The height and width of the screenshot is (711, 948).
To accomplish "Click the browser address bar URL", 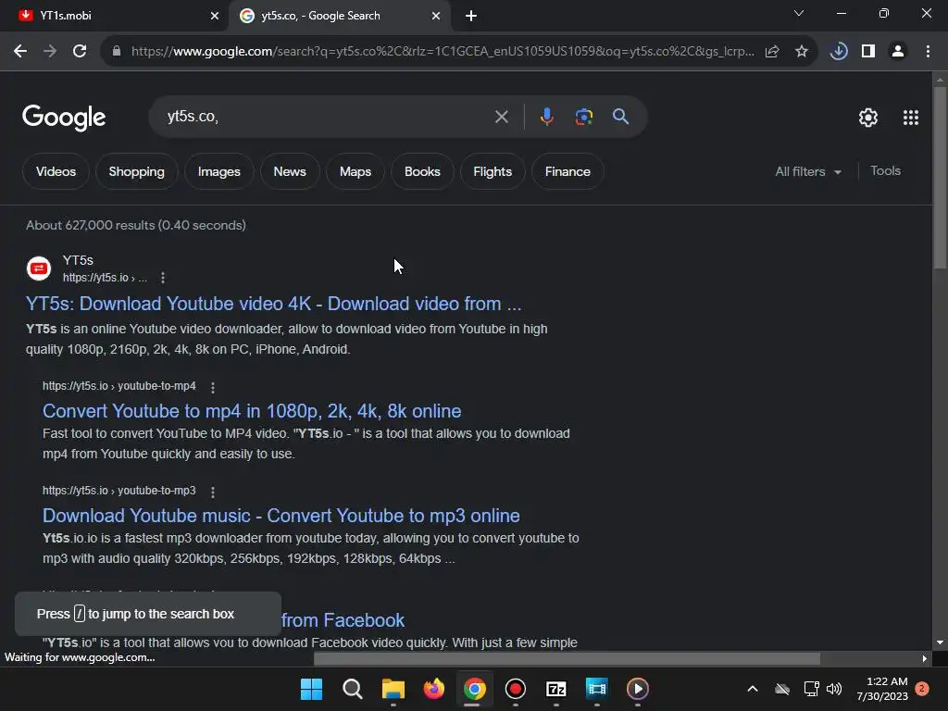I will (x=443, y=52).
